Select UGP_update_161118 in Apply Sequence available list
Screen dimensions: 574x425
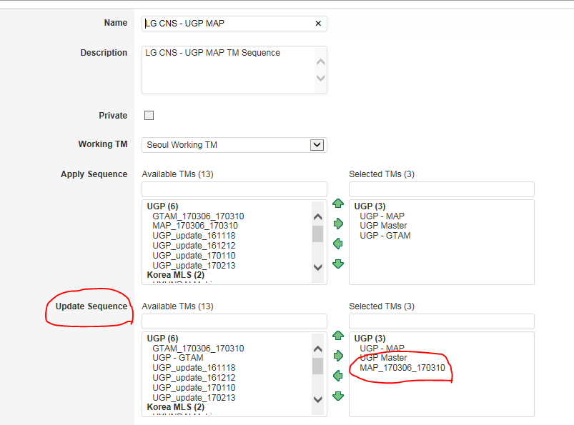tap(194, 236)
